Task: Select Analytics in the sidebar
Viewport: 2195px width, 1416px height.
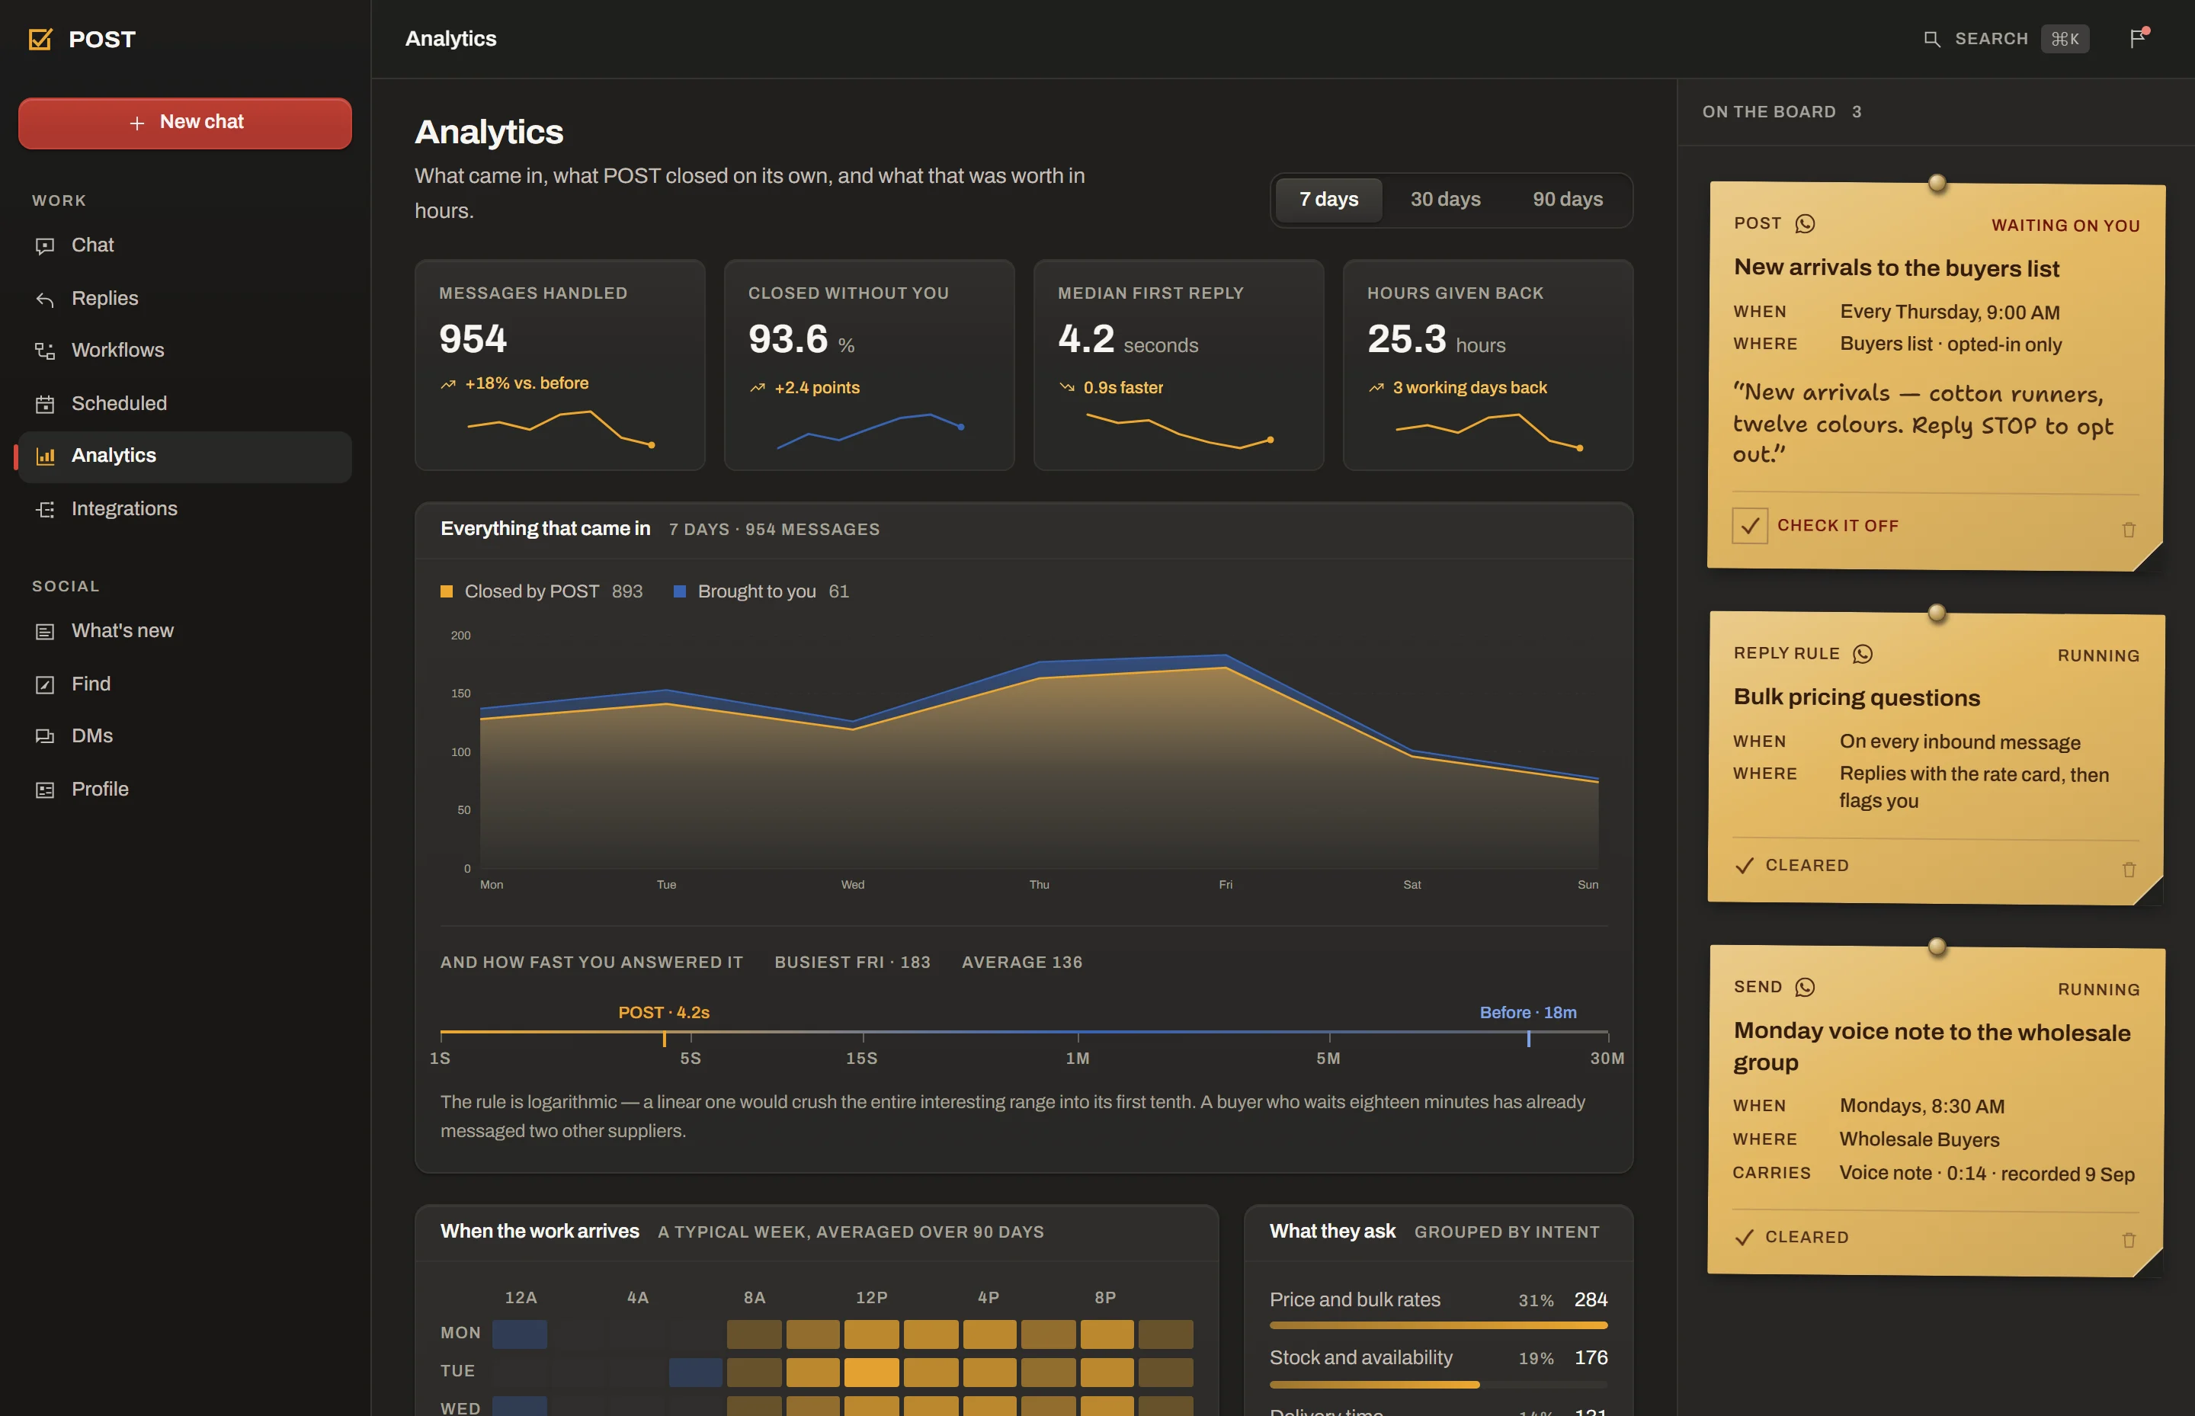Action: (185, 456)
